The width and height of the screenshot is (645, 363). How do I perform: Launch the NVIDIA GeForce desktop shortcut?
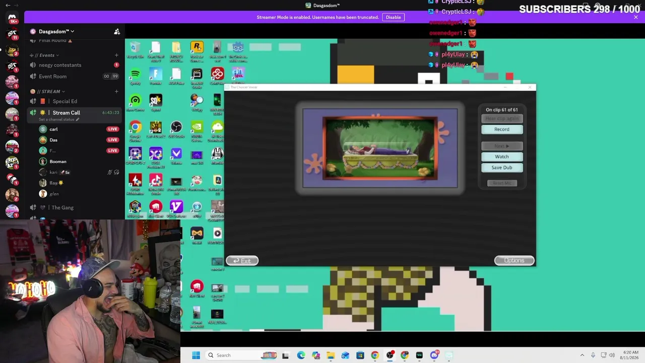click(197, 130)
